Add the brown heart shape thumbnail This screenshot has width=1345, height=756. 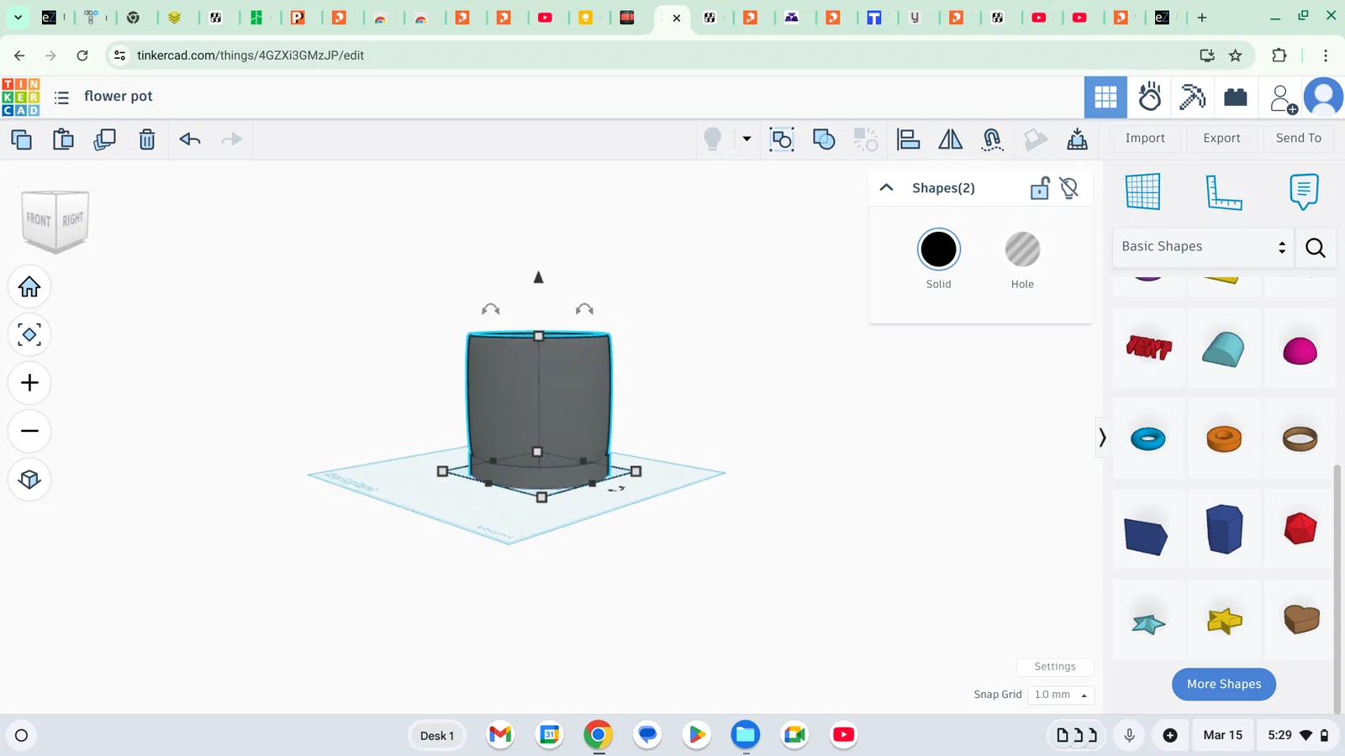point(1300,620)
